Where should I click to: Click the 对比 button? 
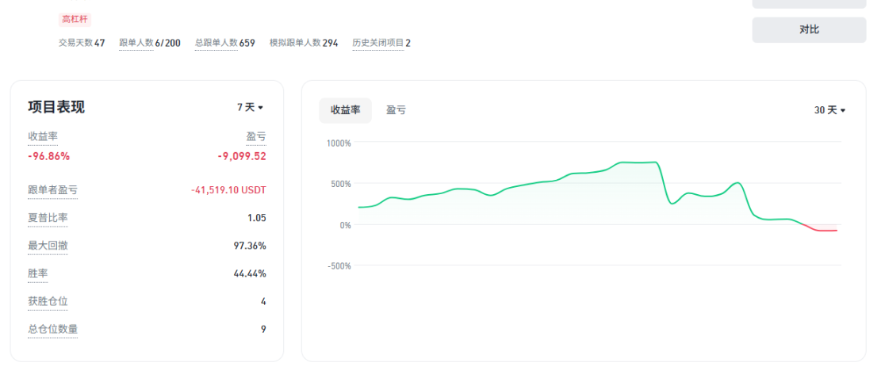coord(809,30)
